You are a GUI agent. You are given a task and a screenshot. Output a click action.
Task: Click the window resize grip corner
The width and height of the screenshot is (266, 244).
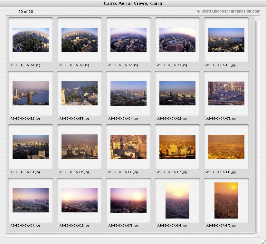[x=263, y=241]
